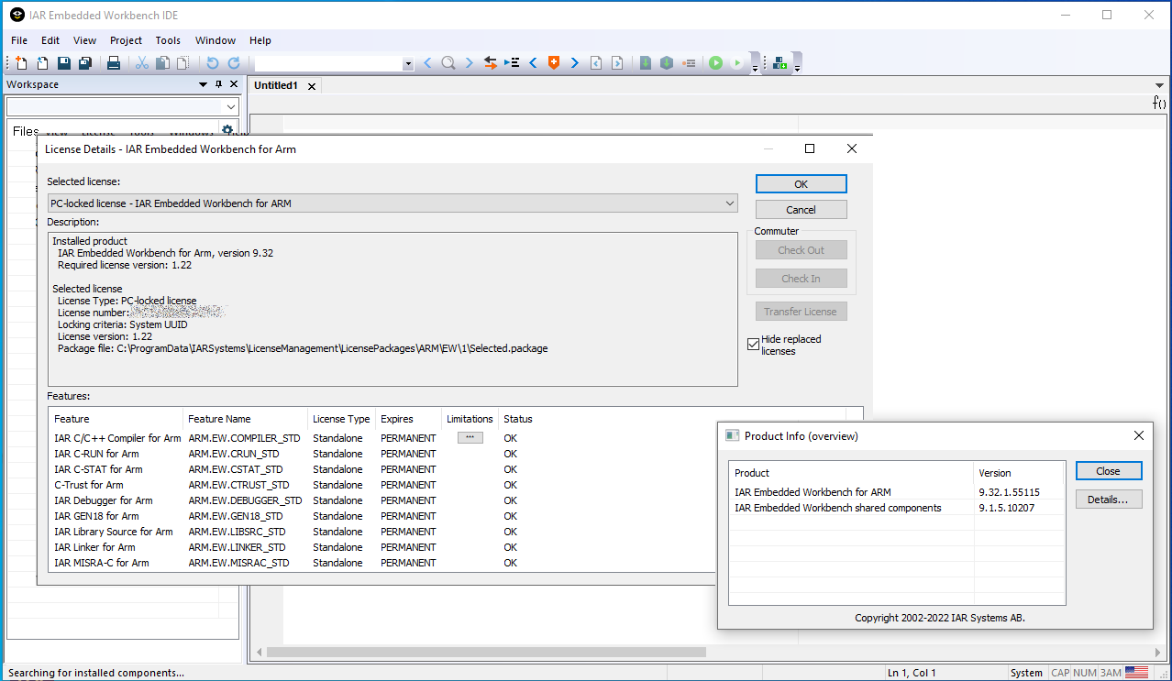Click the toolbar search input field

pos(328,64)
